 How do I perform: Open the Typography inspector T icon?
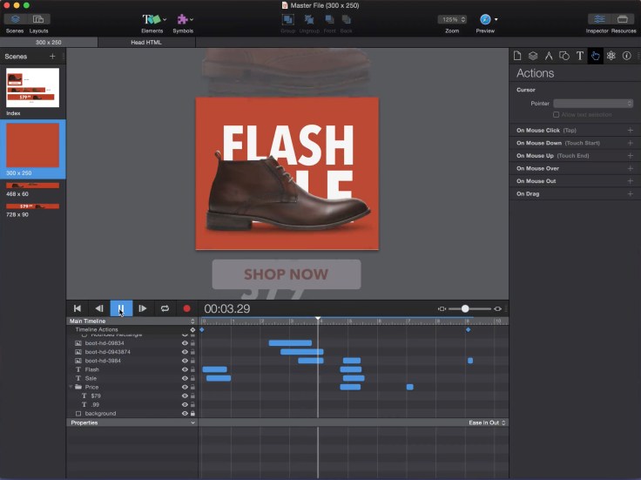pos(580,56)
